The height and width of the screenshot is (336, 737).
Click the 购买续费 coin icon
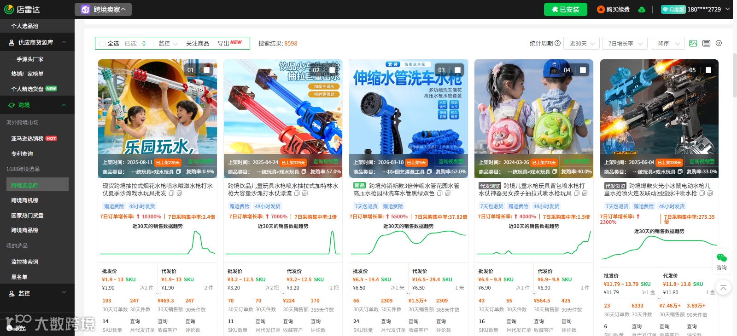pos(601,9)
